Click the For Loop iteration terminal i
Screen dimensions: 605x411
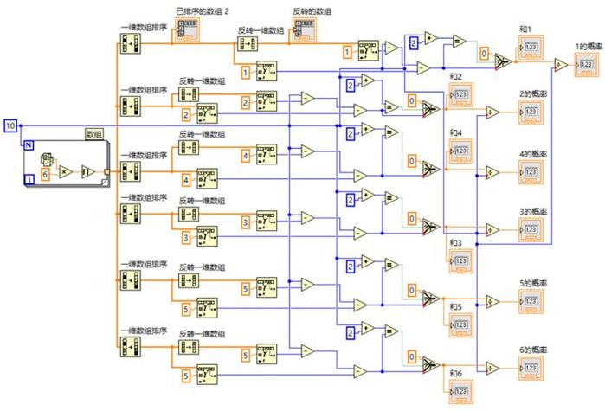point(30,180)
